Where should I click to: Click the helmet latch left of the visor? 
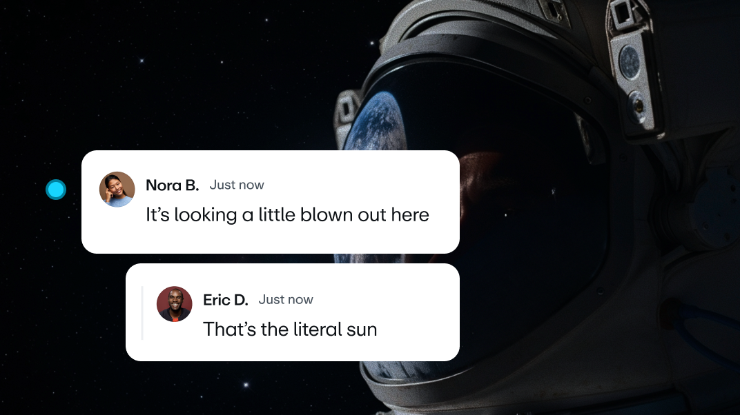pyautogui.click(x=347, y=112)
